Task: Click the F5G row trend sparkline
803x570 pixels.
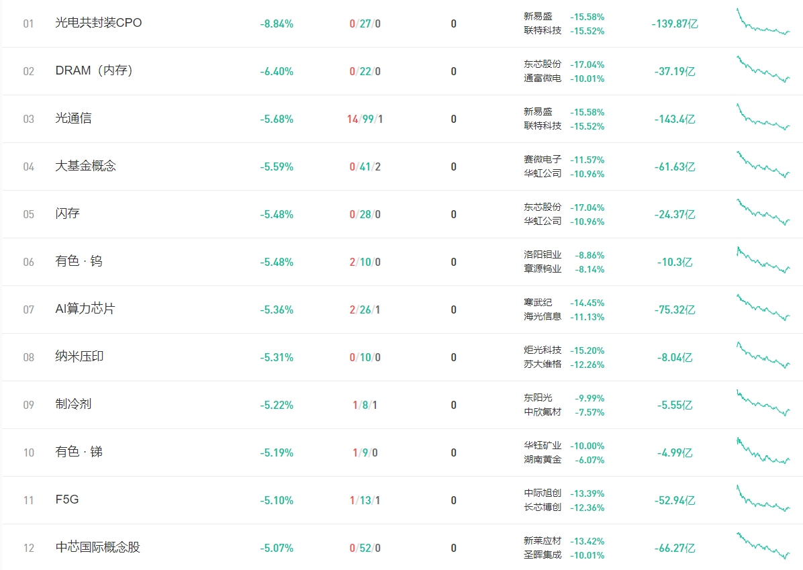Action: (x=763, y=500)
